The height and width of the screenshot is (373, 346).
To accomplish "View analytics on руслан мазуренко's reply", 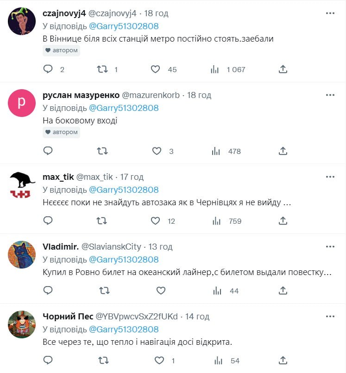I will pyautogui.click(x=215, y=151).
